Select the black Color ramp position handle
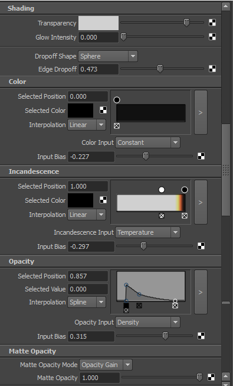The height and width of the screenshot is (386, 233). [117, 100]
